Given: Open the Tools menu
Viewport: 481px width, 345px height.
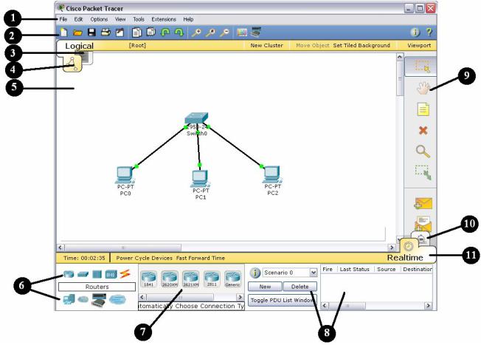Looking at the screenshot, I should [139, 19].
